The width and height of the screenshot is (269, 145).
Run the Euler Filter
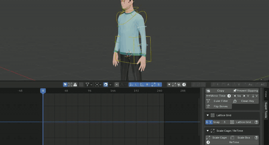click(219, 101)
